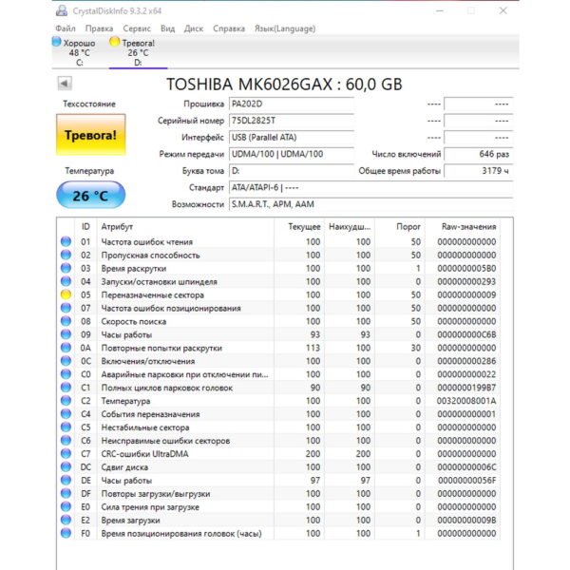Click the yellow Тревога! health status button

[x=91, y=135]
